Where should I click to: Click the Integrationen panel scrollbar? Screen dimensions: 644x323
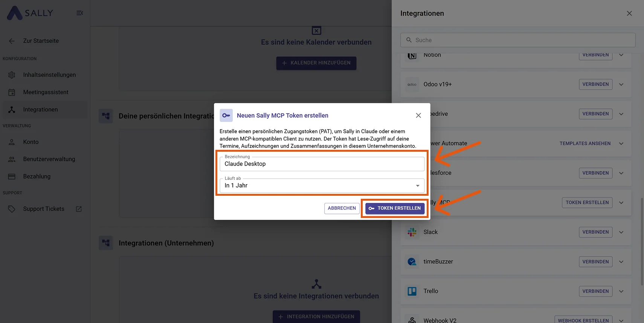642,241
